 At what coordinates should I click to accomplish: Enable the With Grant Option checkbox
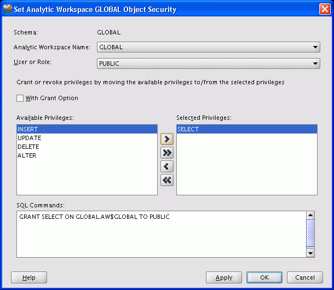(x=20, y=98)
